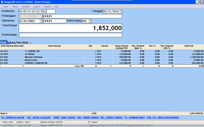The width and height of the screenshot is (204, 127).
Task: Click the Salesman name field showing UMUM
Action: click(55, 21)
